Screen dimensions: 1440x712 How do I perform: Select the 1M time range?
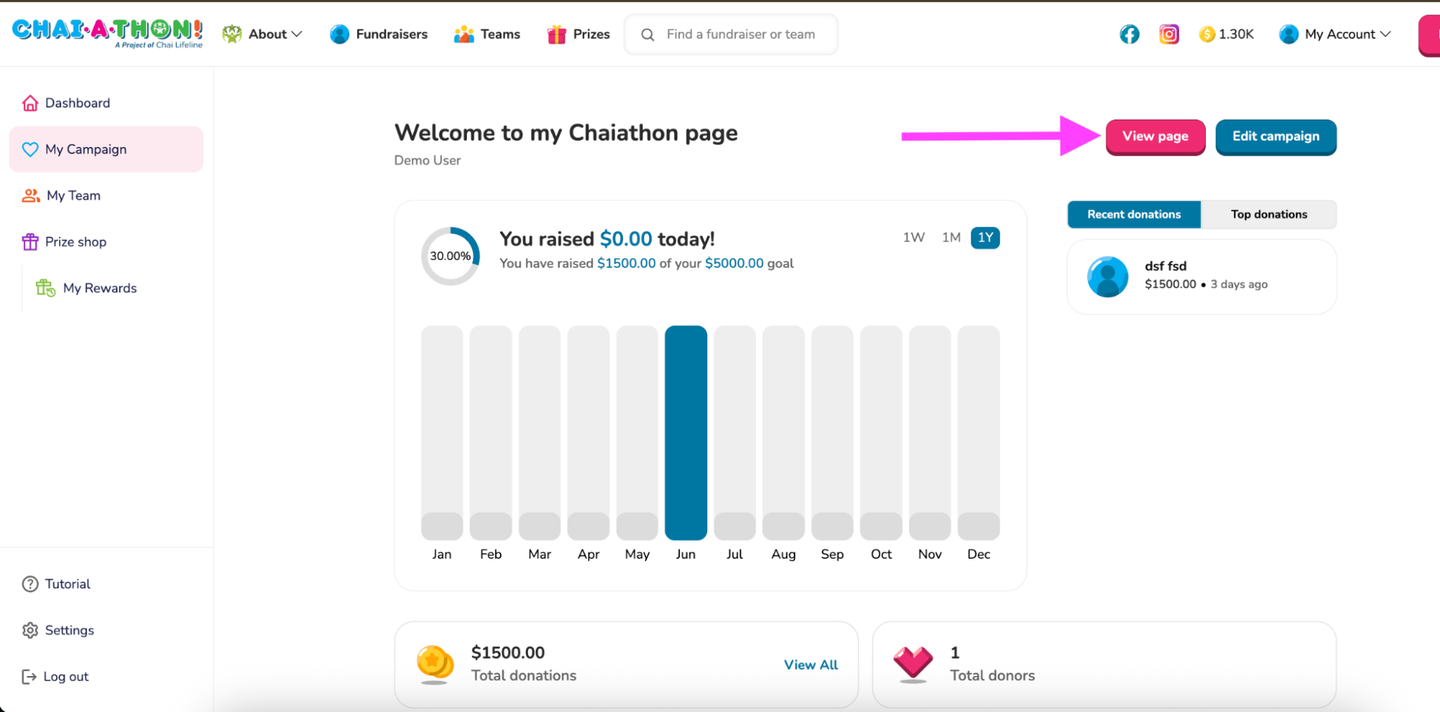coord(951,238)
